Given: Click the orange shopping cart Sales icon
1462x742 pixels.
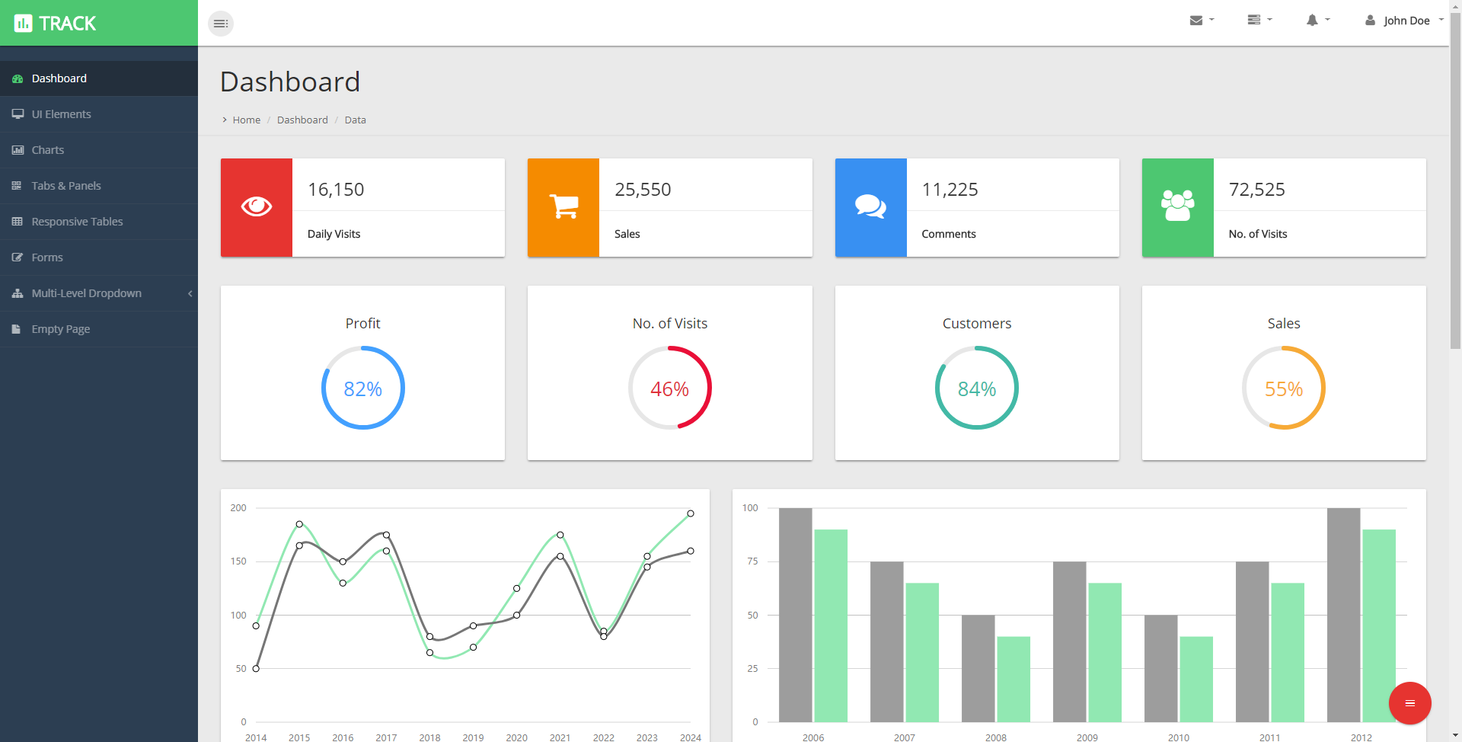Looking at the screenshot, I should click(x=563, y=207).
